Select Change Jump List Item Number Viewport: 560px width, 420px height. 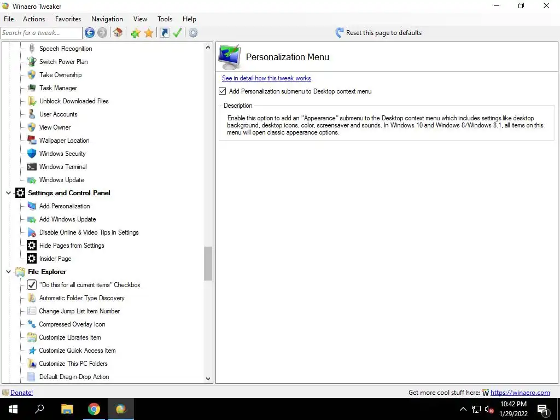click(x=79, y=311)
